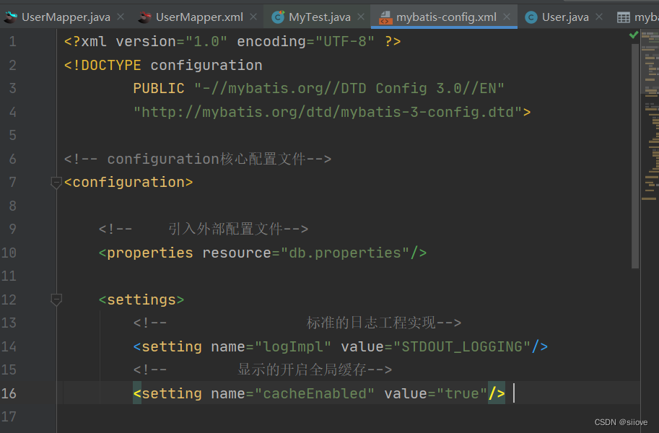Close the MyTest.java tab

point(361,17)
